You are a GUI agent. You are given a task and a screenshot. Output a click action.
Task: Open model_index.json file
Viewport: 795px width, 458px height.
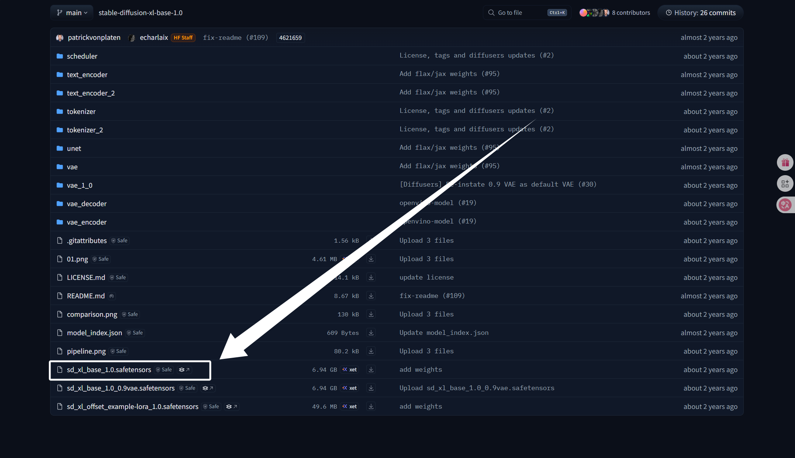94,333
